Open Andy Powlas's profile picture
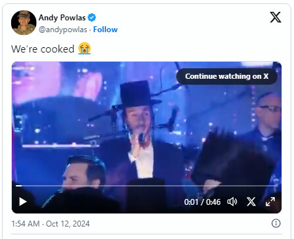Screen dimensions: 294x239 (24, 23)
